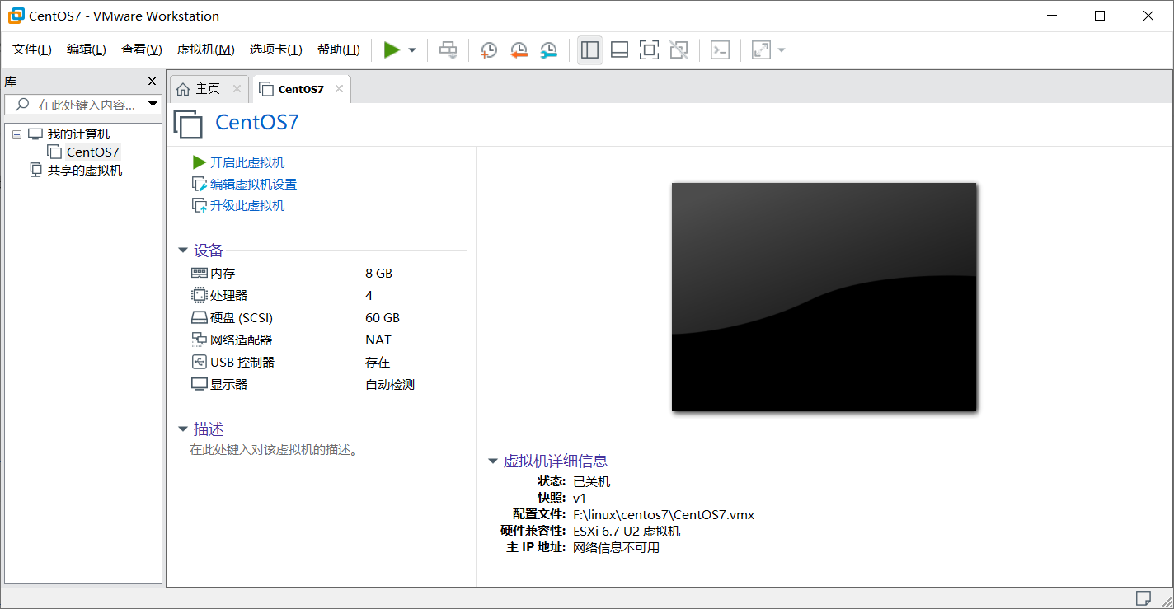Take a snapshot with the clock-plus icon
Image resolution: width=1174 pixels, height=609 pixels.
[489, 50]
